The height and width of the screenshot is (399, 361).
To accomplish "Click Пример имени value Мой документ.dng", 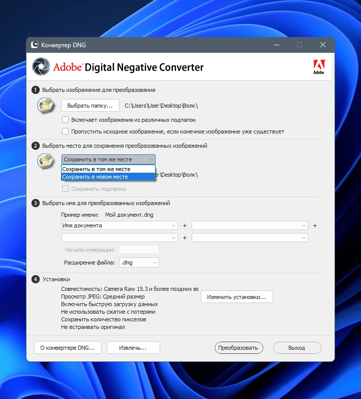I will point(129,215).
